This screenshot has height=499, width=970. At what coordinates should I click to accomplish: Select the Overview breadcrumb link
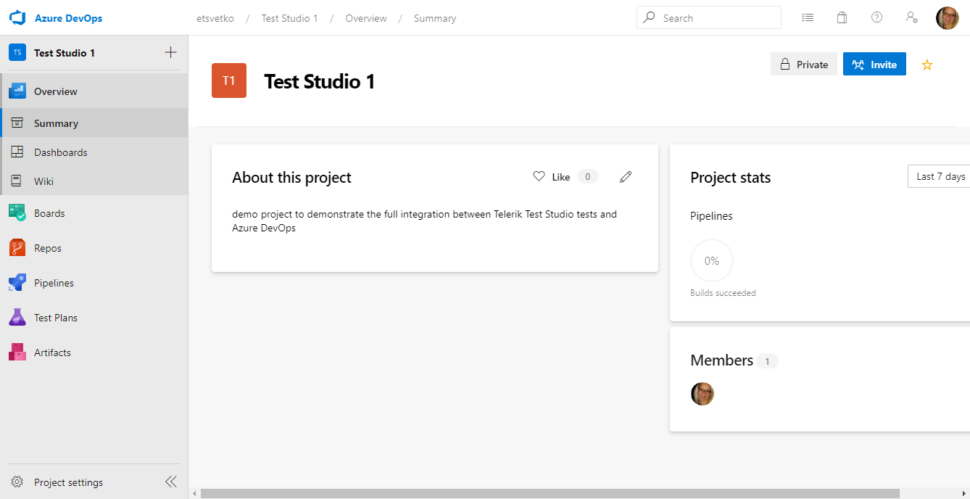(366, 18)
